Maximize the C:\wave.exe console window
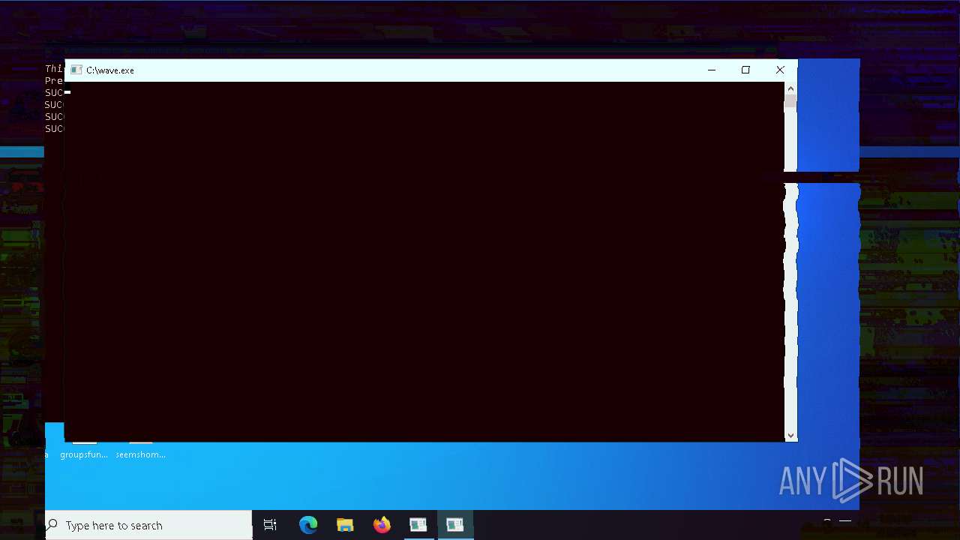 click(x=745, y=70)
